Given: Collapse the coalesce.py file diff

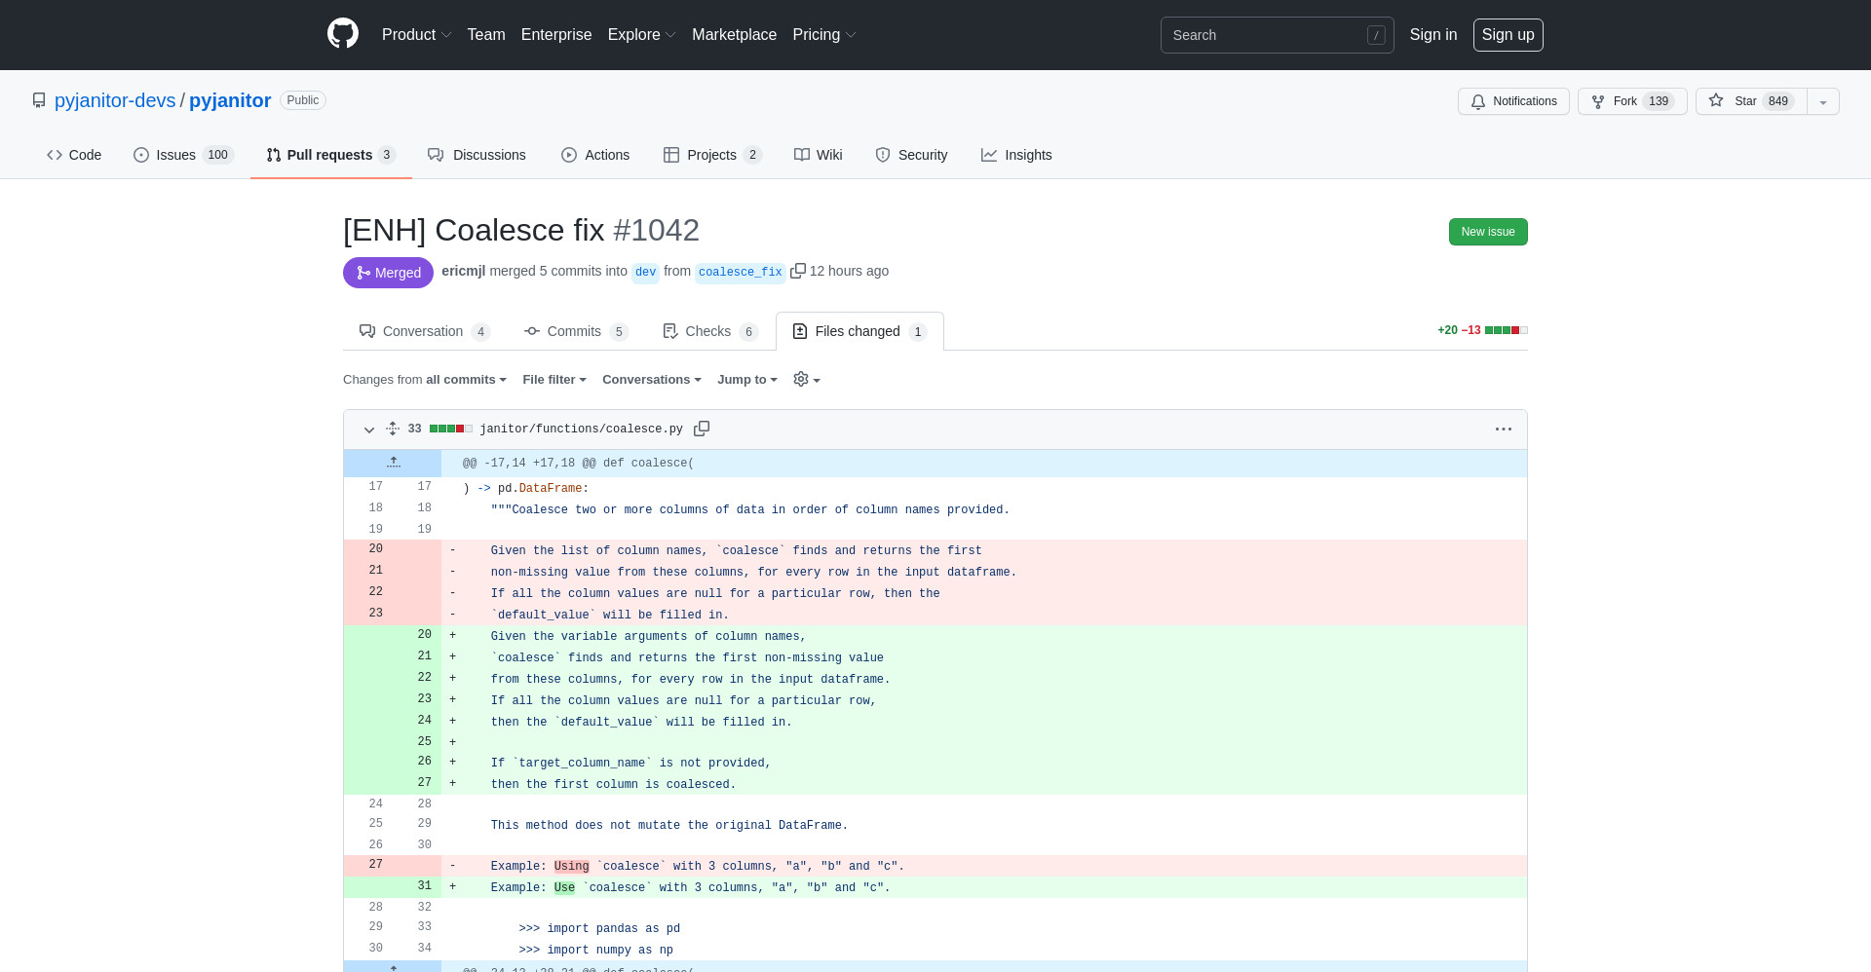Looking at the screenshot, I should point(369,430).
